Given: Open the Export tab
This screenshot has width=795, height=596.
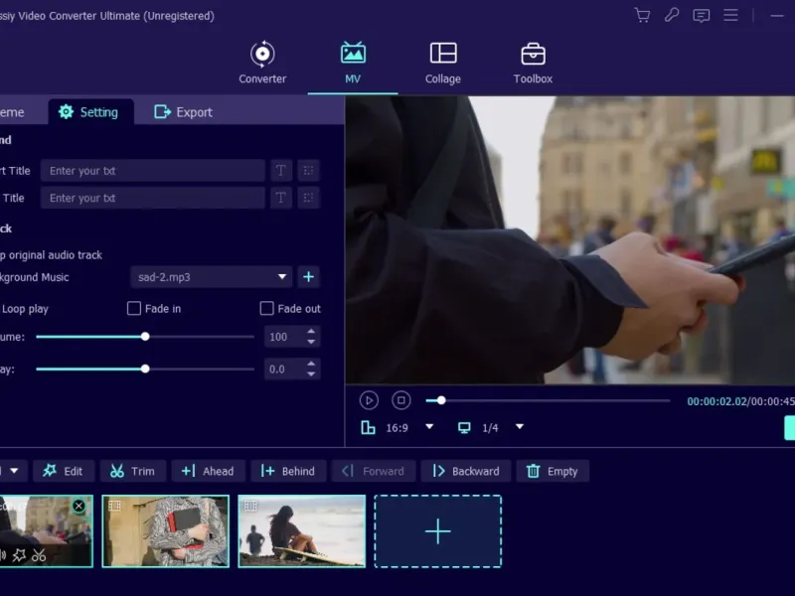Looking at the screenshot, I should [184, 112].
